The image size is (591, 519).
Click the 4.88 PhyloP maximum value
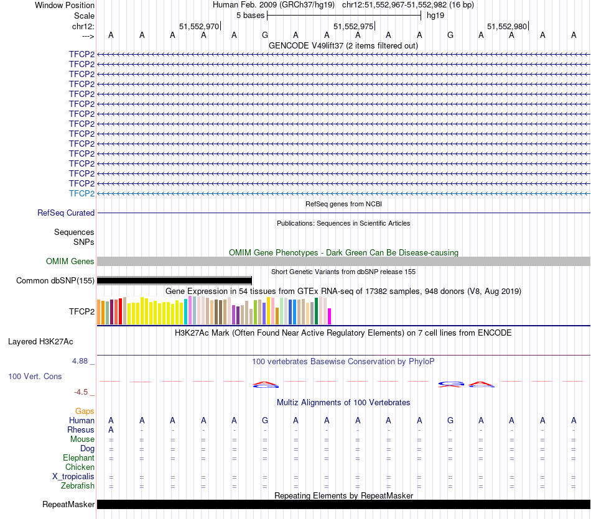pyautogui.click(x=80, y=361)
